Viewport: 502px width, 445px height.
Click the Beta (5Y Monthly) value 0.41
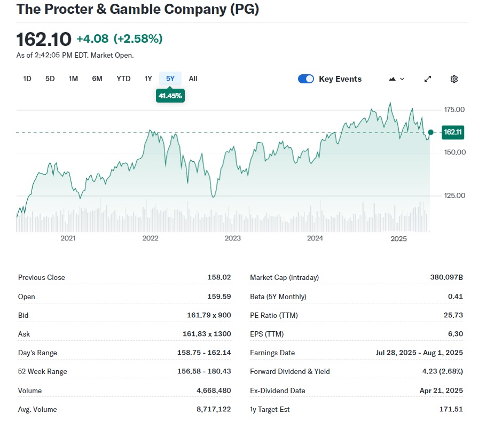point(455,296)
